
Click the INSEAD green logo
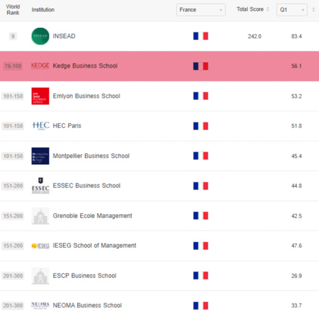click(x=40, y=36)
